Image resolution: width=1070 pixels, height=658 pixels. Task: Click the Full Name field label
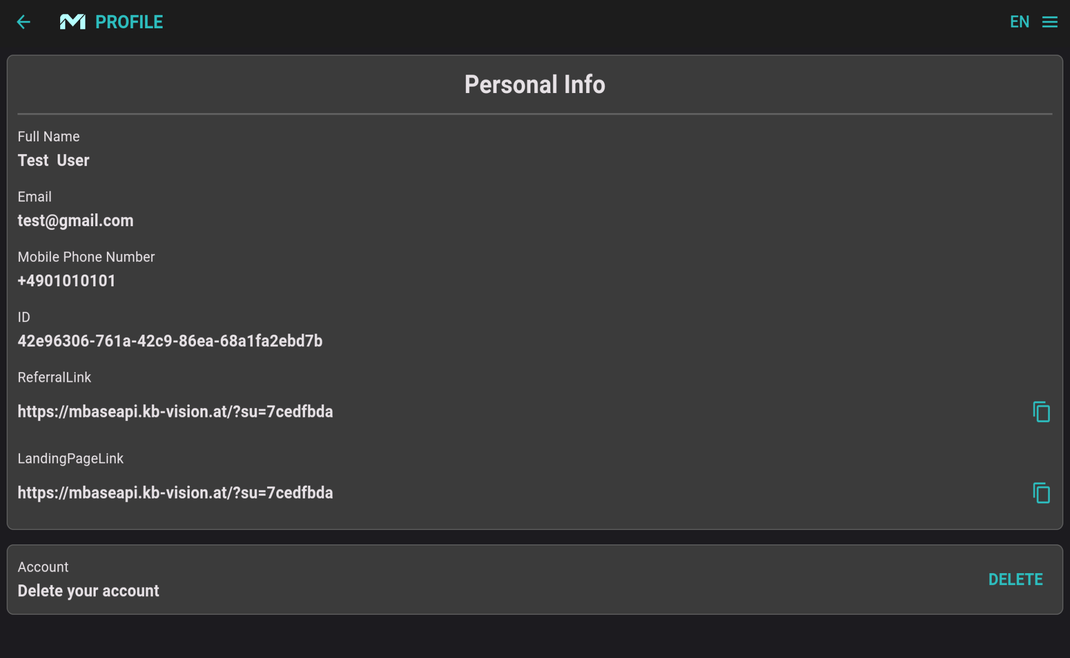[49, 137]
